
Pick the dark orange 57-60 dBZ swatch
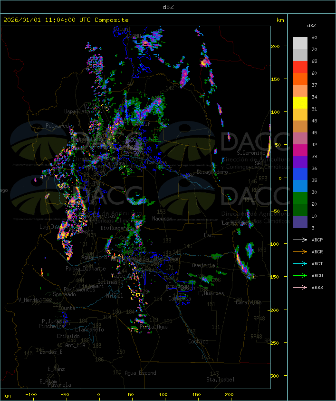pos(300,79)
